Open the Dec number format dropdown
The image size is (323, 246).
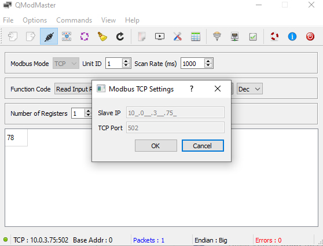pos(249,89)
